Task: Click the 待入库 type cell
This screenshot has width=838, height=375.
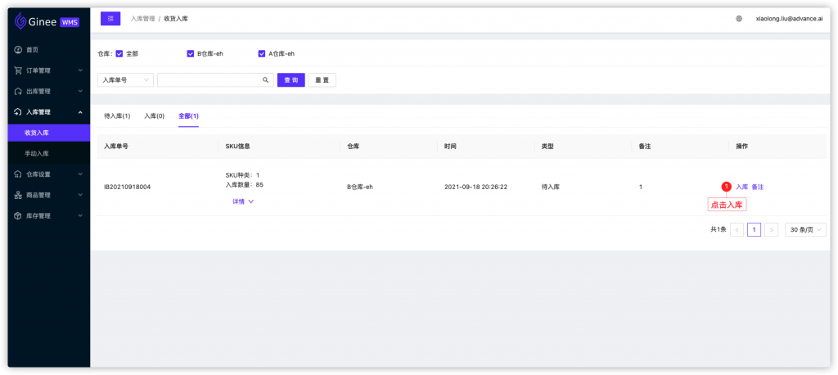Action: [551, 187]
